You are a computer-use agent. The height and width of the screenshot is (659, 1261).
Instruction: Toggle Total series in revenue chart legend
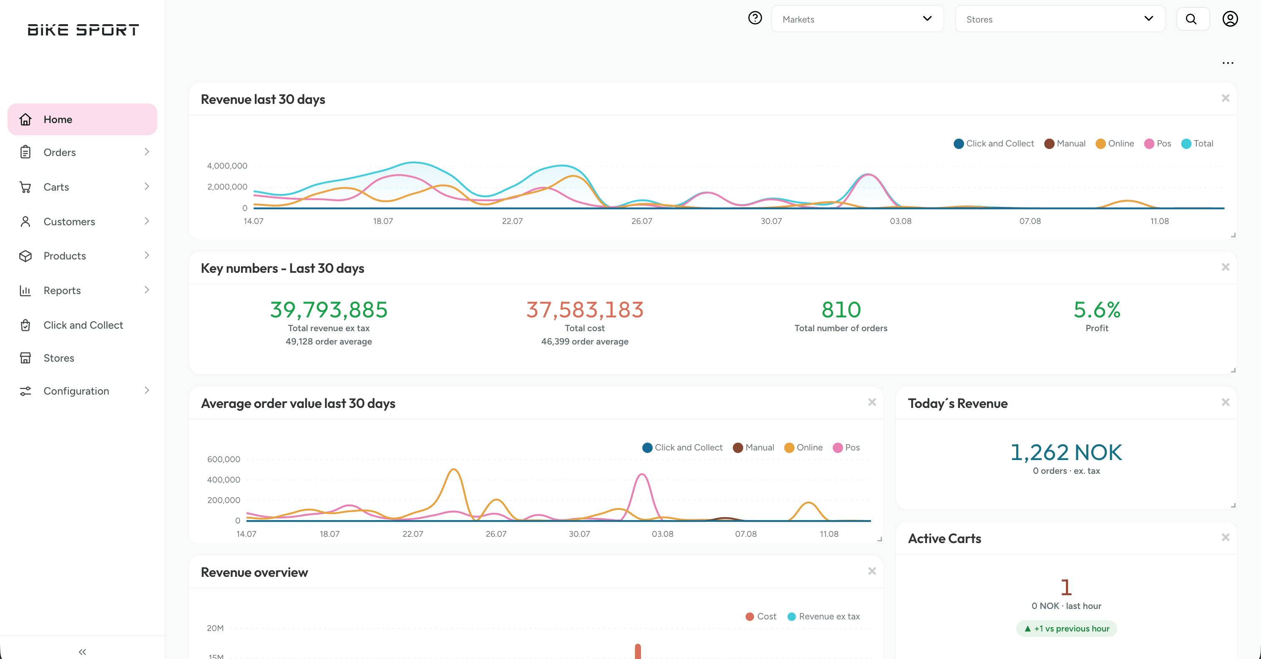pos(1197,143)
